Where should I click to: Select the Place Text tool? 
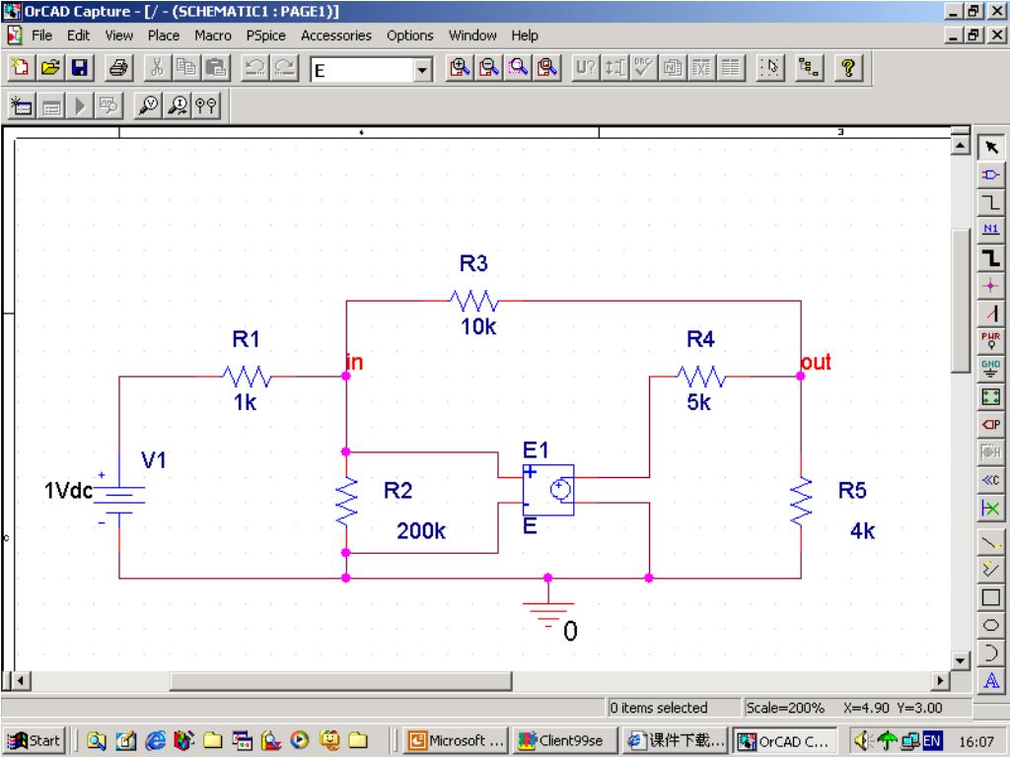[990, 680]
